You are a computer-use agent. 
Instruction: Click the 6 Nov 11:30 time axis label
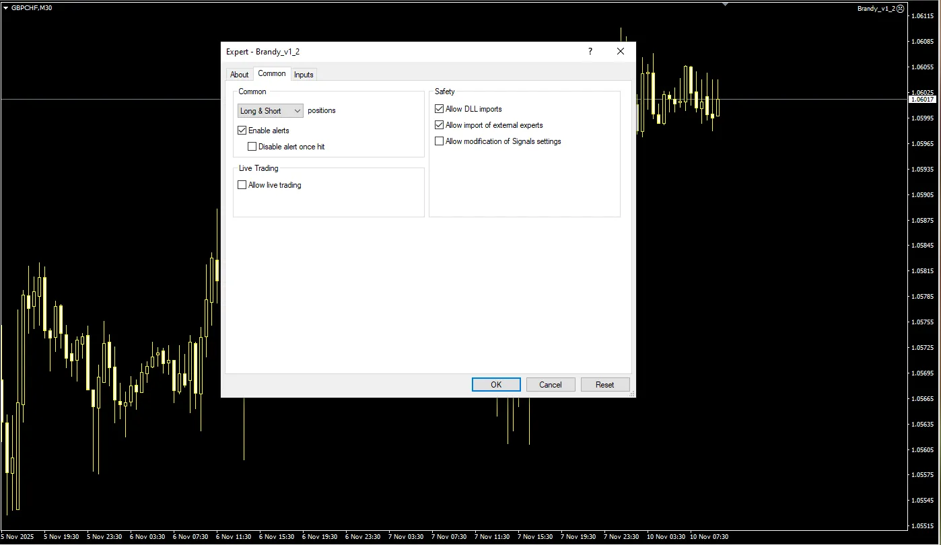click(234, 537)
